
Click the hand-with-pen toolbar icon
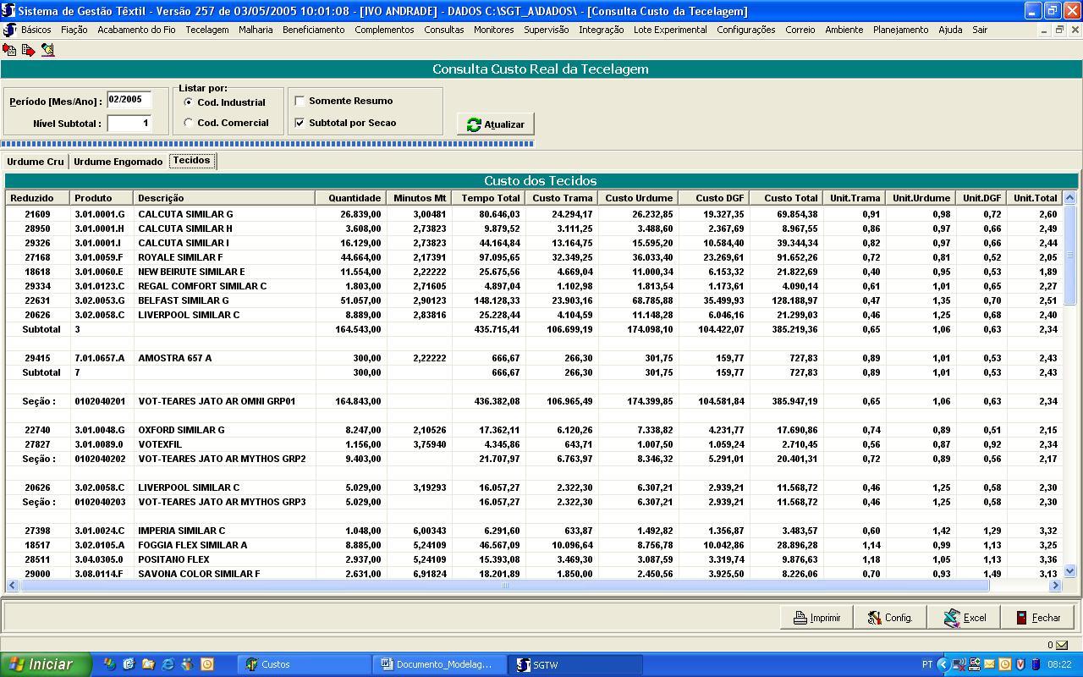coord(47,50)
